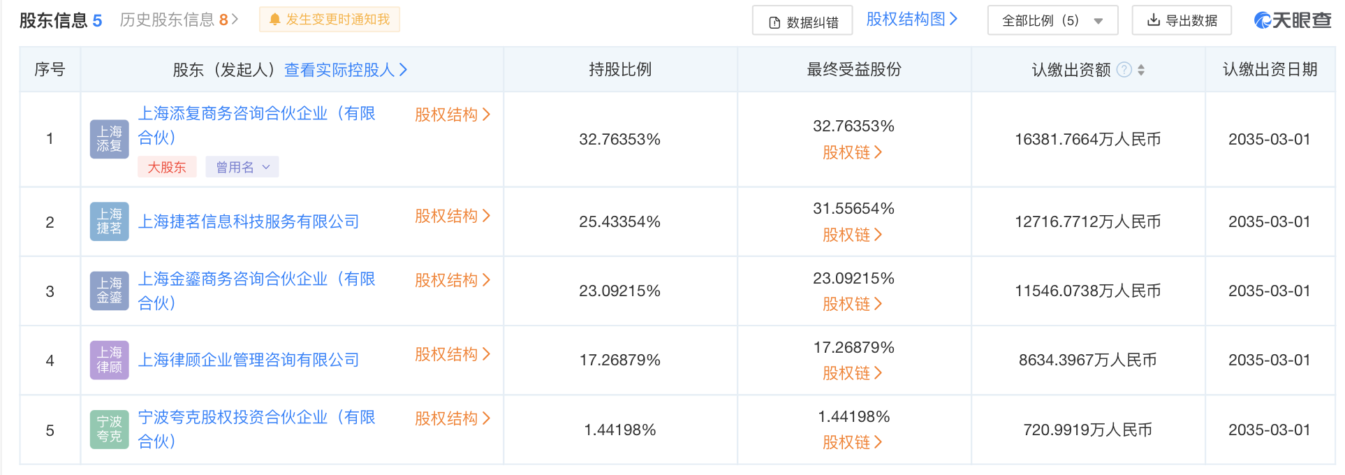Viewport: 1345px width, 475px height.
Task: Click the 上海金鎏 shareholder logo icon
Action: click(109, 291)
